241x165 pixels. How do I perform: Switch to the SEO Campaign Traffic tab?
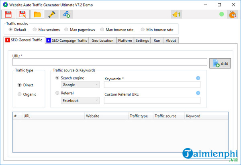click(x=67, y=41)
